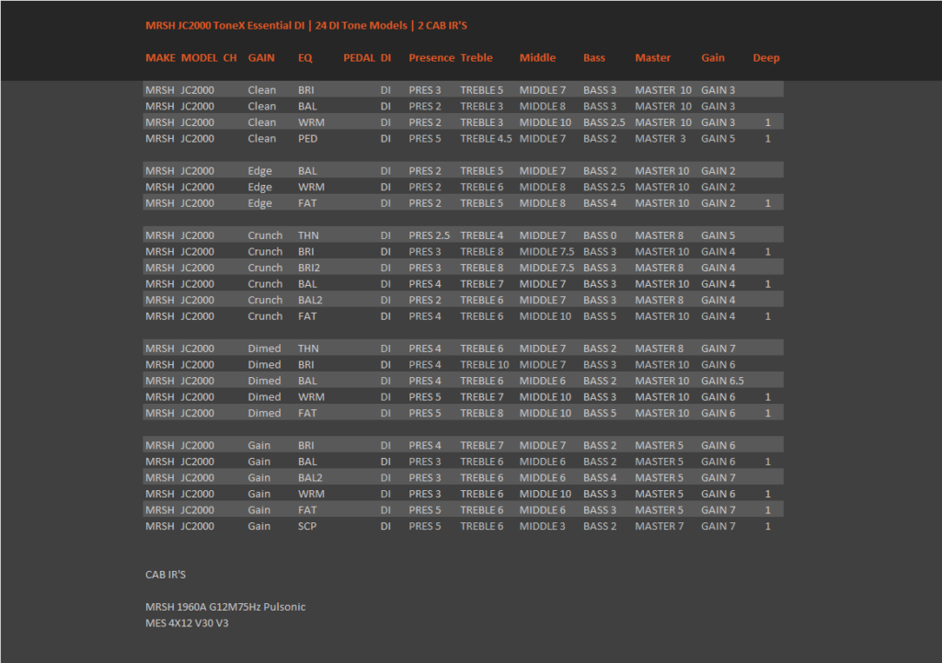942x663 pixels.
Task: Select TREBLE 8 in the Dimed FAT row
Action: [482, 414]
